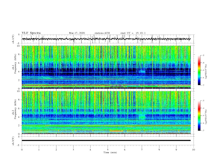Click the "6" kHz tick on ch.2 frequency axis
The image size is (218, 168).
(19, 108)
